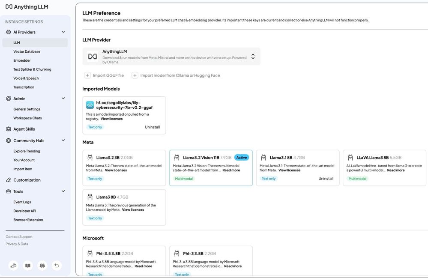
Task: Click the Agent Skills sidebar icon
Action: click(x=9, y=129)
